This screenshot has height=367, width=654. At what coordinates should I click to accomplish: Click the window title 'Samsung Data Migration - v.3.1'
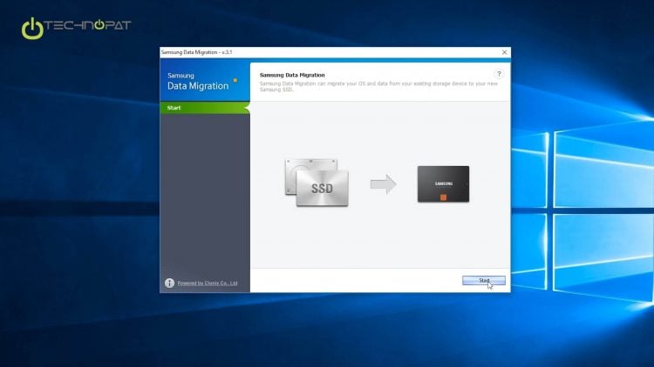click(x=196, y=52)
